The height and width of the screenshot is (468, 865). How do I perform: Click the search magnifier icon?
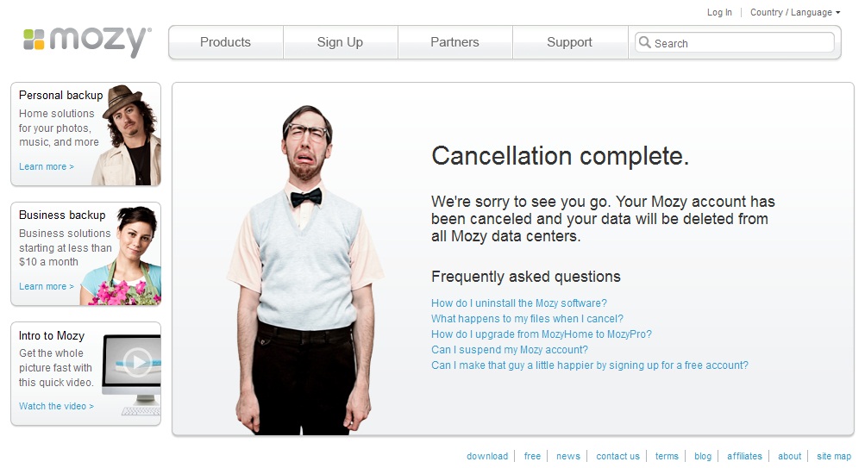pos(644,42)
